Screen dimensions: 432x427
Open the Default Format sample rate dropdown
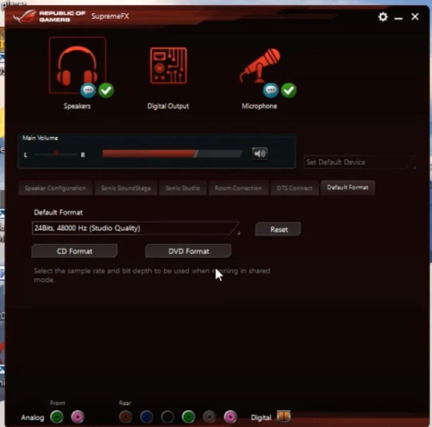coord(136,228)
